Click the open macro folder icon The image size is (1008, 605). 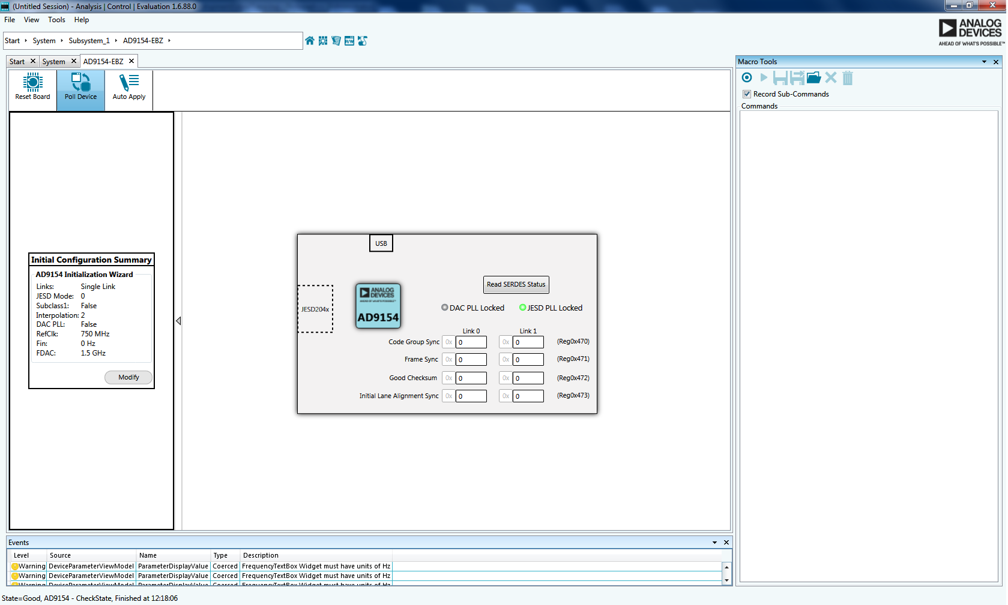813,77
